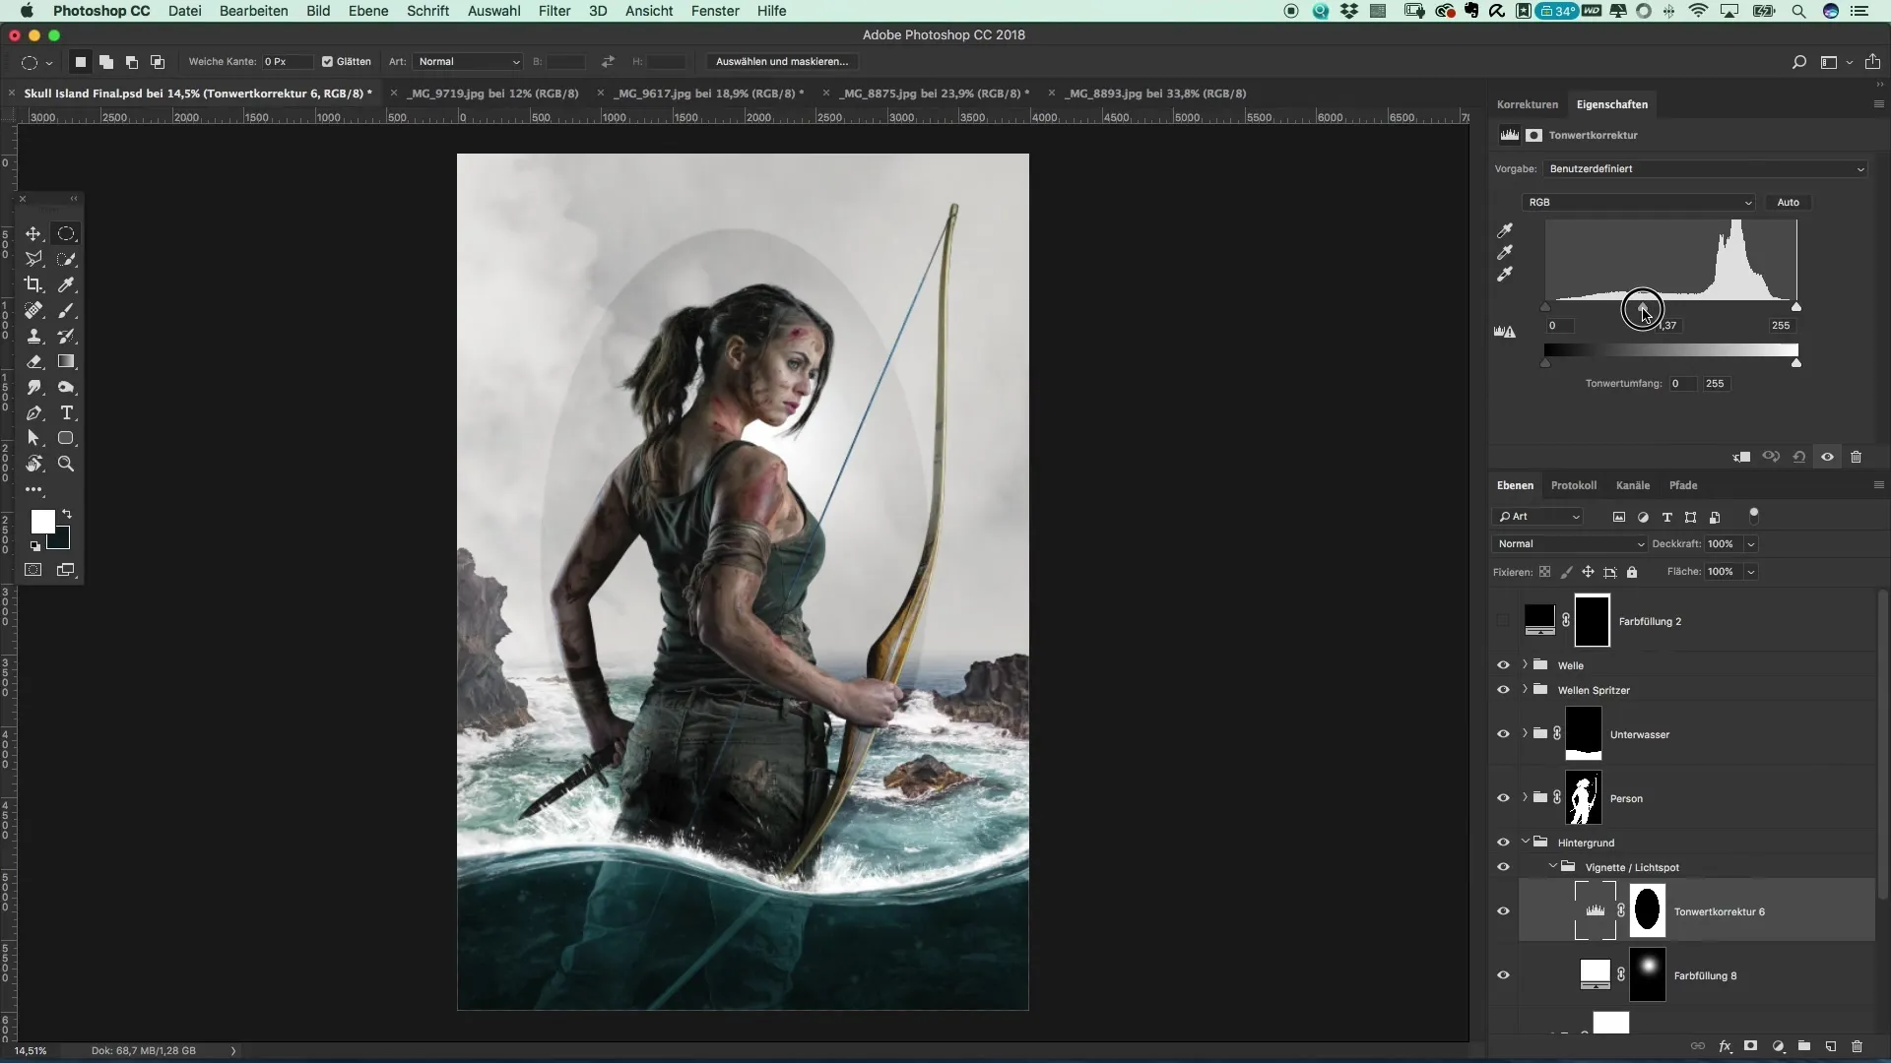The height and width of the screenshot is (1063, 1891).
Task: Select the Elliptical Marquee tool in toolbox
Action: [x=66, y=233]
